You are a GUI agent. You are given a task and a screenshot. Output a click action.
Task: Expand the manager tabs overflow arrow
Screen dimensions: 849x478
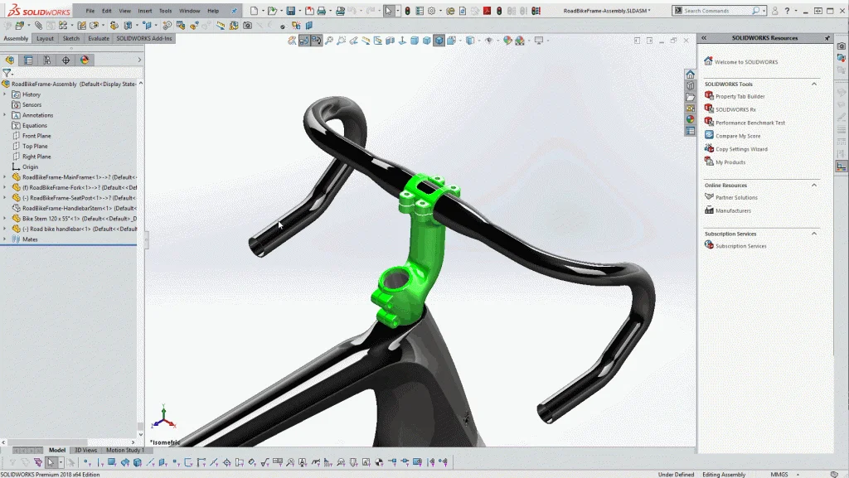139,60
